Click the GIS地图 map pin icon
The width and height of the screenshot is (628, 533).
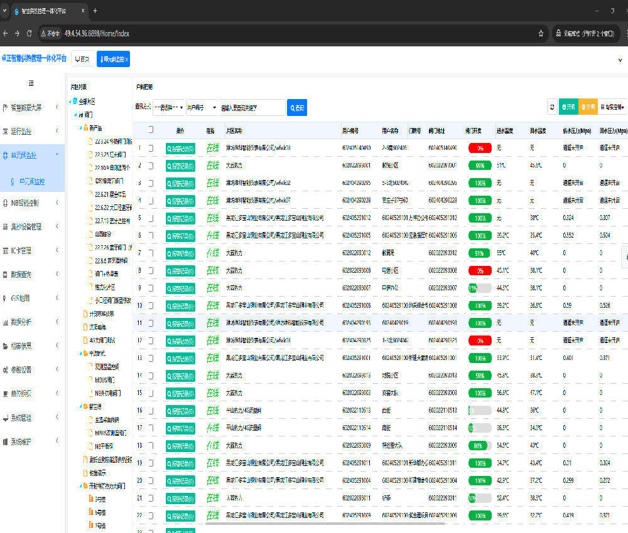point(4,298)
